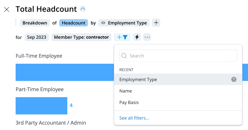
Task: Choose Name from recent filters
Action: (x=126, y=91)
